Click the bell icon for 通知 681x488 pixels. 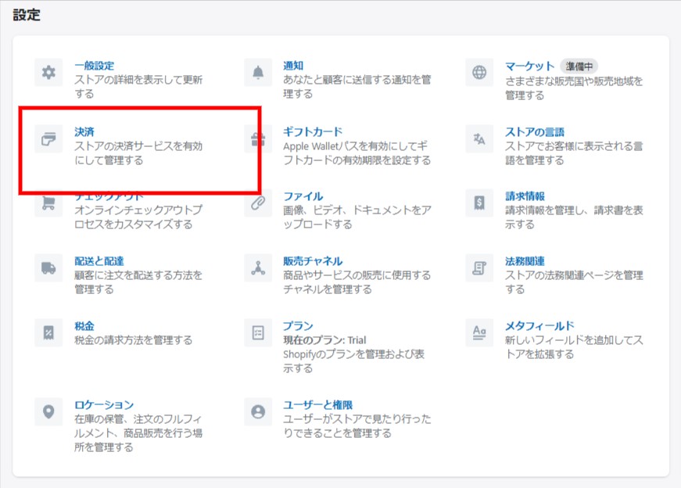(x=258, y=74)
